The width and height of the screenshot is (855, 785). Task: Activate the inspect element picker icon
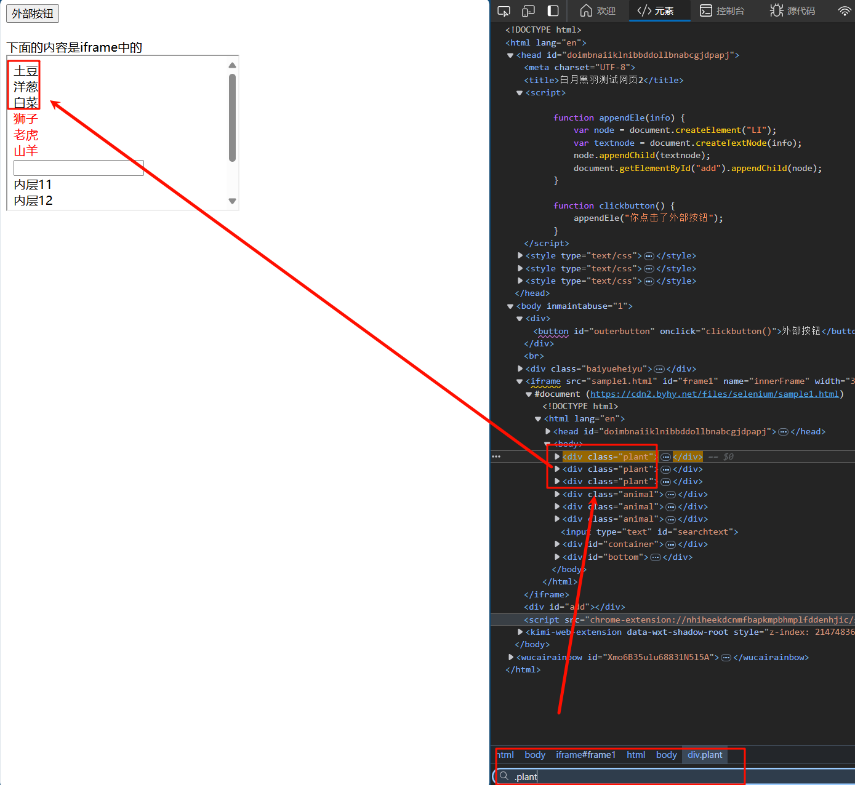pos(504,10)
